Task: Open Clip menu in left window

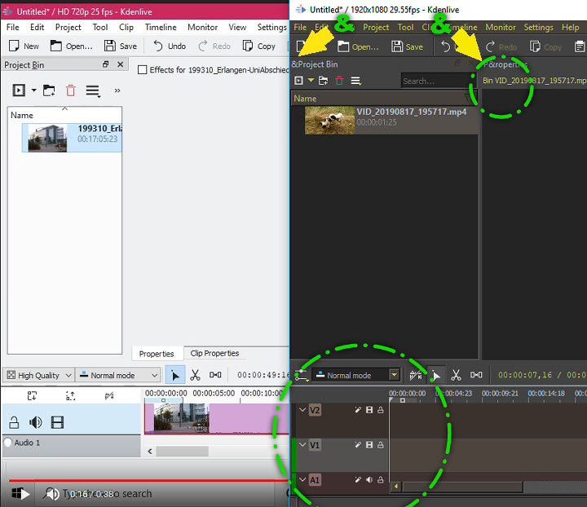Action: point(126,28)
